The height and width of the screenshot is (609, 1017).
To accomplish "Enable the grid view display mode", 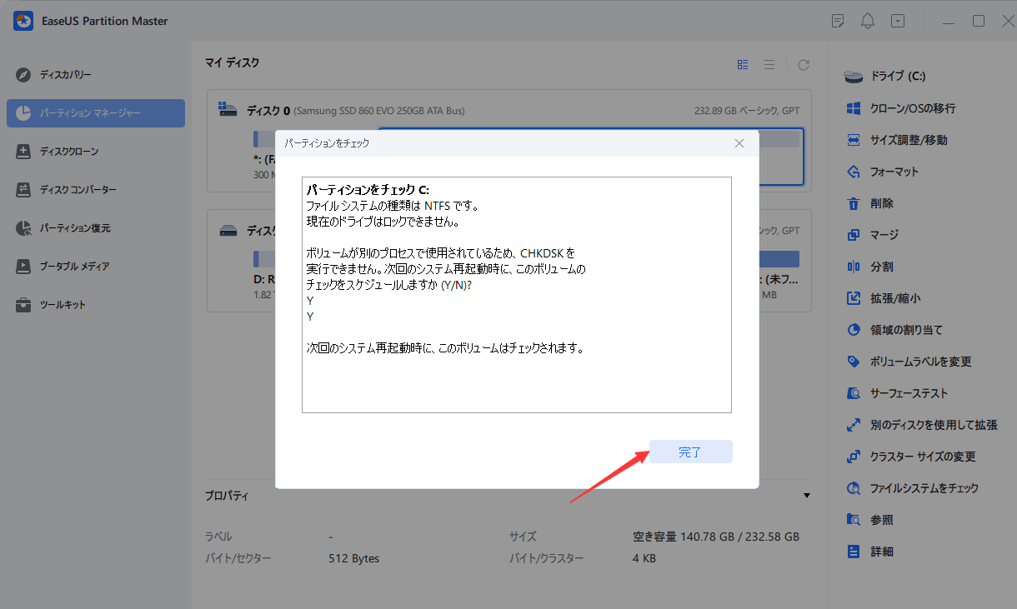I will pyautogui.click(x=743, y=62).
